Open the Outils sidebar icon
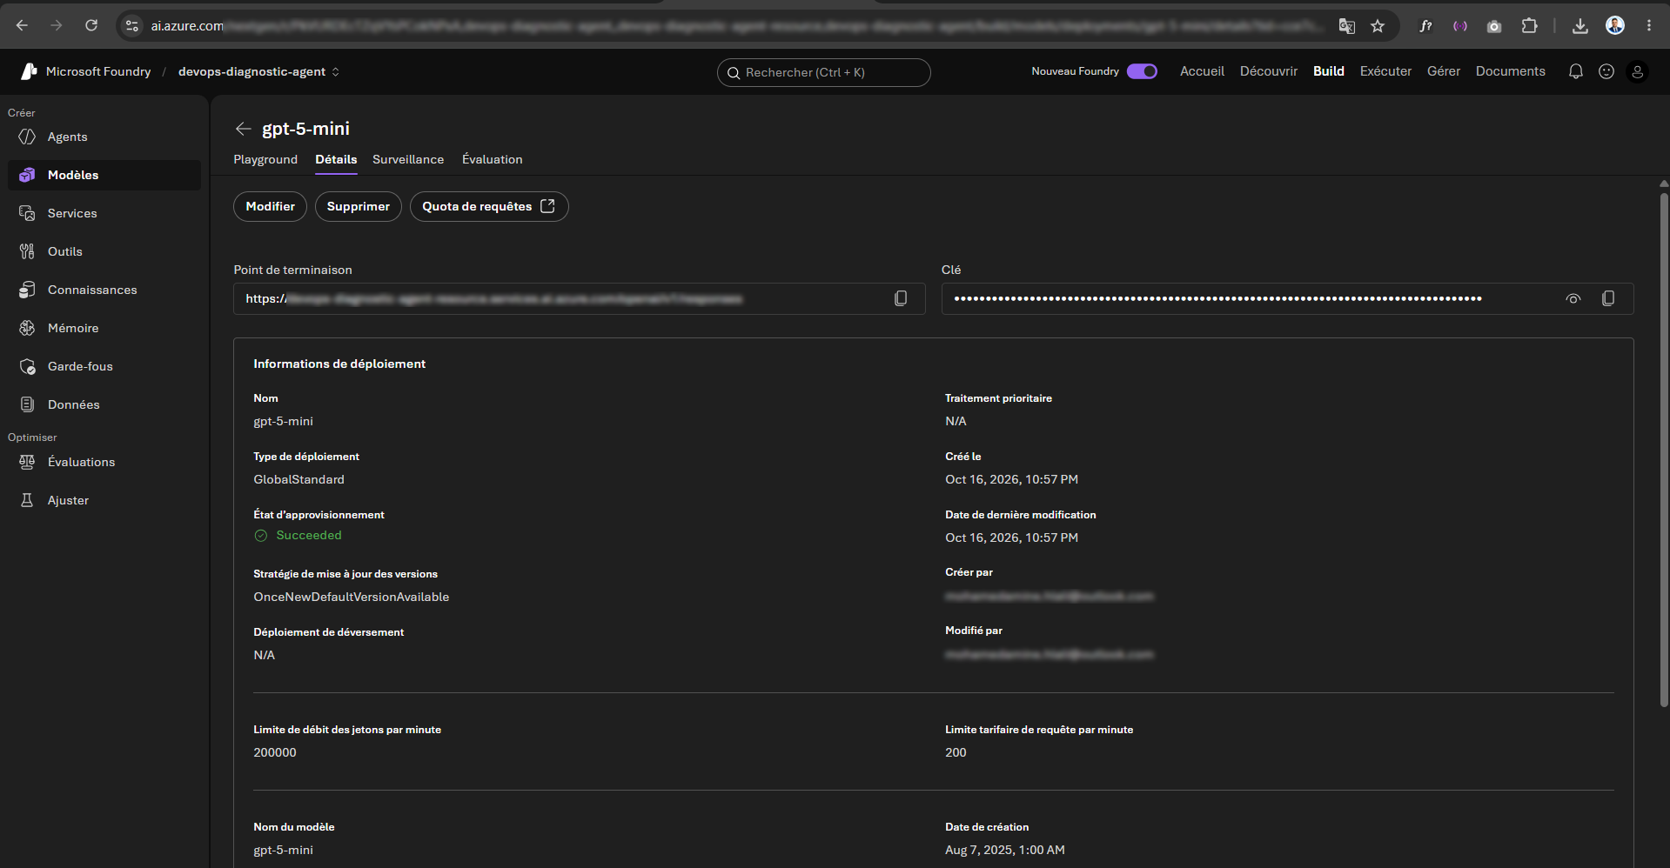1670x868 pixels. pyautogui.click(x=27, y=251)
